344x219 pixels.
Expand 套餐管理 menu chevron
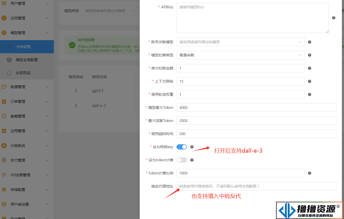coord(47,116)
